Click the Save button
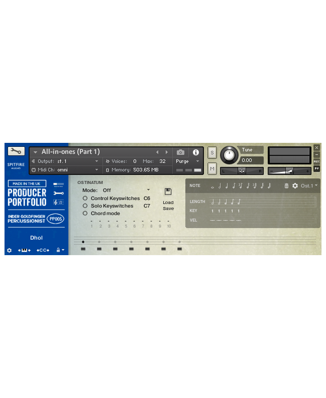326x398 pixels. (x=169, y=209)
